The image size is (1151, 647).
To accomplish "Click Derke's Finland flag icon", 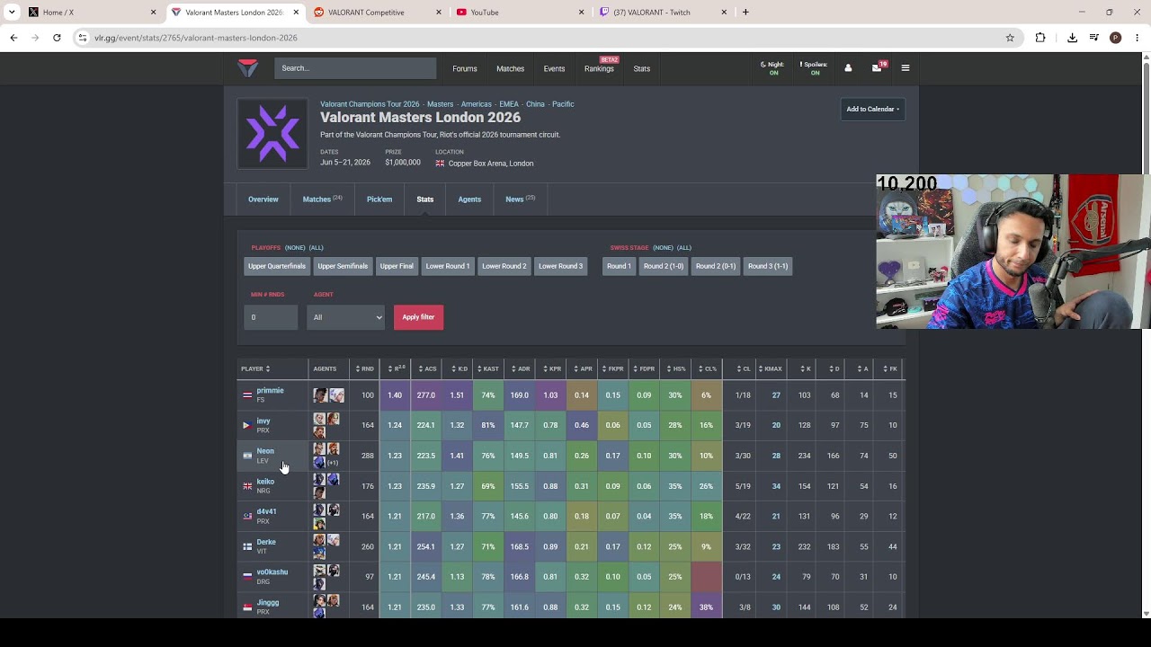I will pos(247,546).
